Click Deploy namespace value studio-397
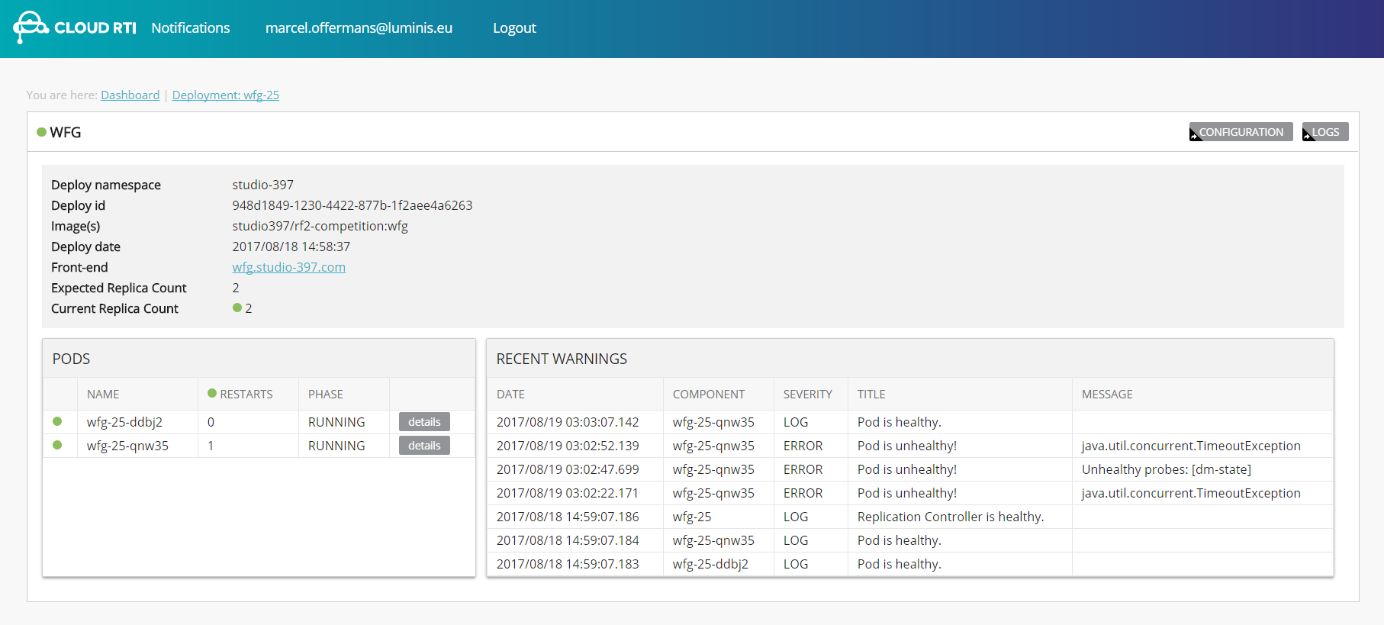Viewport: 1384px width, 625px height. click(x=263, y=185)
